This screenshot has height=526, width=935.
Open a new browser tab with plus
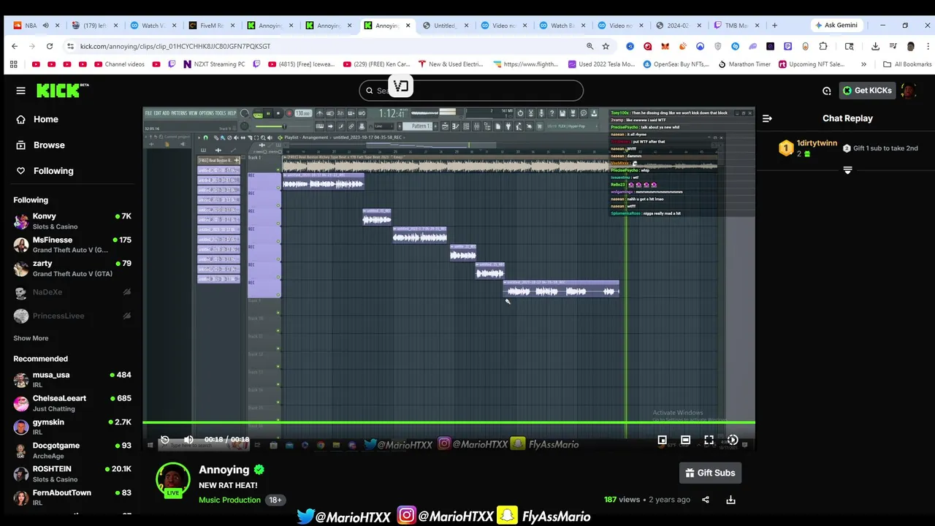coord(774,26)
